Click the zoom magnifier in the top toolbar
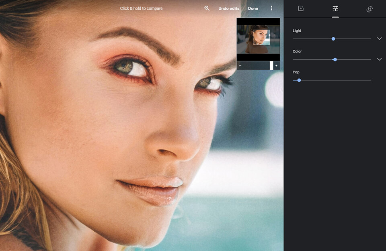The height and width of the screenshot is (251, 386). coord(207,8)
